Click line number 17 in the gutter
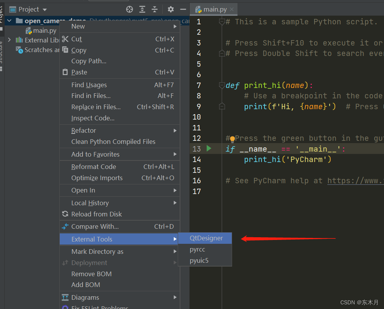Image resolution: width=384 pixels, height=309 pixels. click(x=197, y=191)
